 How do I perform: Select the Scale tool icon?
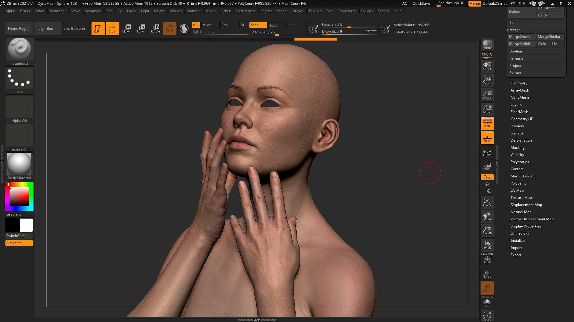(x=141, y=29)
